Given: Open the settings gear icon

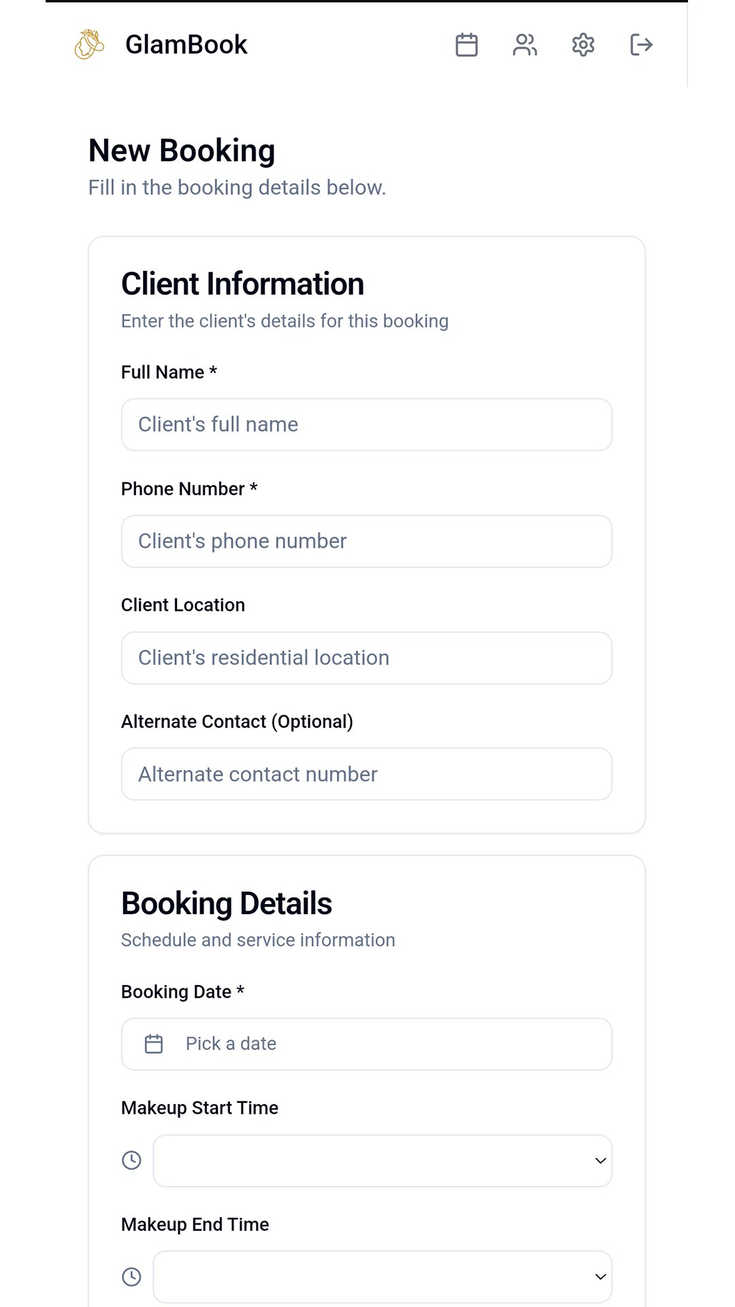Looking at the screenshot, I should pyautogui.click(x=583, y=45).
